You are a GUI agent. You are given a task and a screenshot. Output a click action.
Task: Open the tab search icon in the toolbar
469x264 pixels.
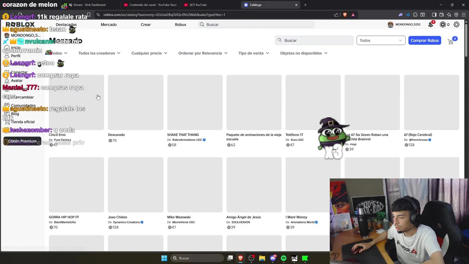tap(422, 15)
